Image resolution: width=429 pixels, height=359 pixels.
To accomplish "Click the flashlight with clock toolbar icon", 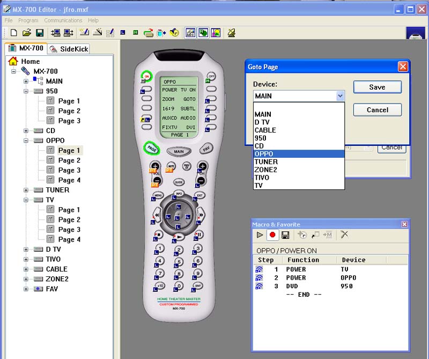I will [174, 33].
